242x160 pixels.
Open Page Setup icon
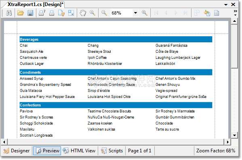pyautogui.click(x=61, y=13)
